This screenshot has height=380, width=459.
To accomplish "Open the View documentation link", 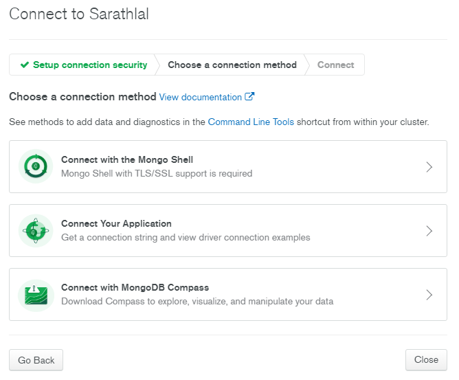I will [x=201, y=98].
